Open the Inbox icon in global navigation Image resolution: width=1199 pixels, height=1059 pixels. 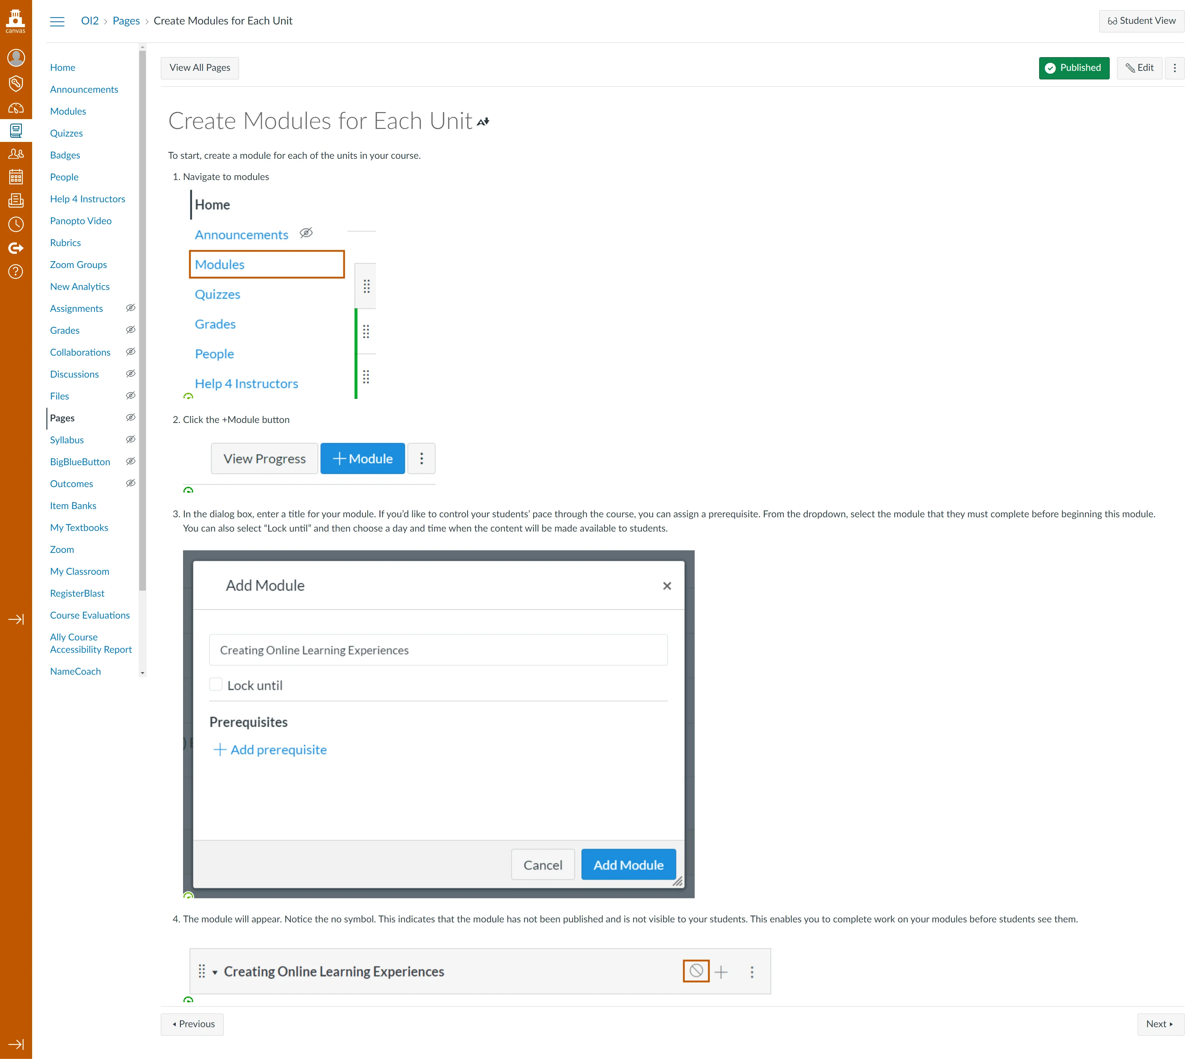click(16, 200)
